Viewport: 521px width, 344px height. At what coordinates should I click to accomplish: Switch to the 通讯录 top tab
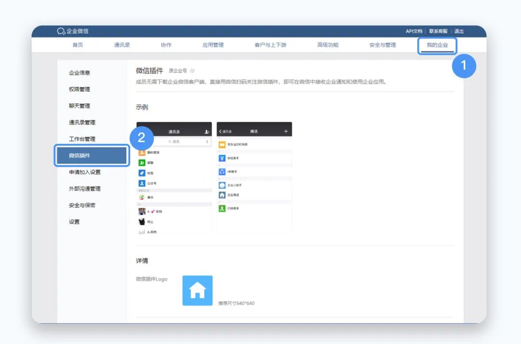[x=122, y=45]
